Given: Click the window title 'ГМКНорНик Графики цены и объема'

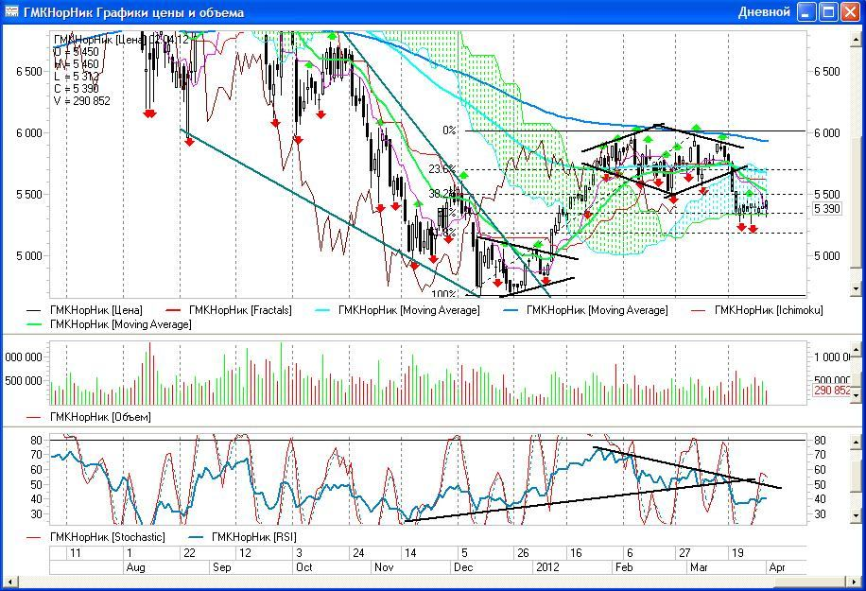Looking at the screenshot, I should pyautogui.click(x=133, y=12).
